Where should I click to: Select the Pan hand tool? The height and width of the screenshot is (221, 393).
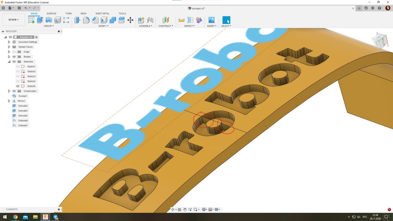(x=185, y=209)
